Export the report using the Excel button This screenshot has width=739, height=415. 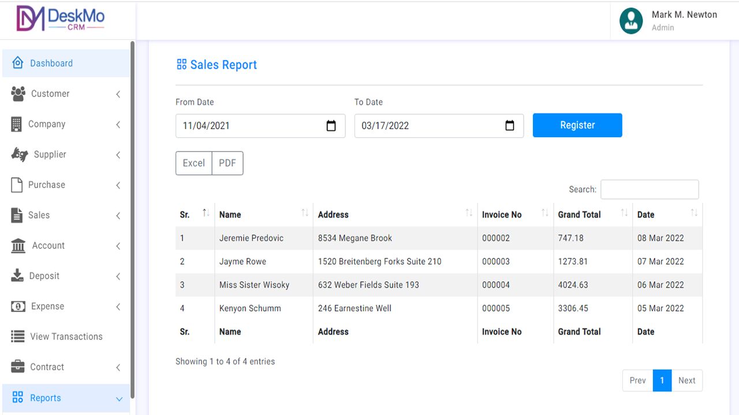(x=193, y=163)
